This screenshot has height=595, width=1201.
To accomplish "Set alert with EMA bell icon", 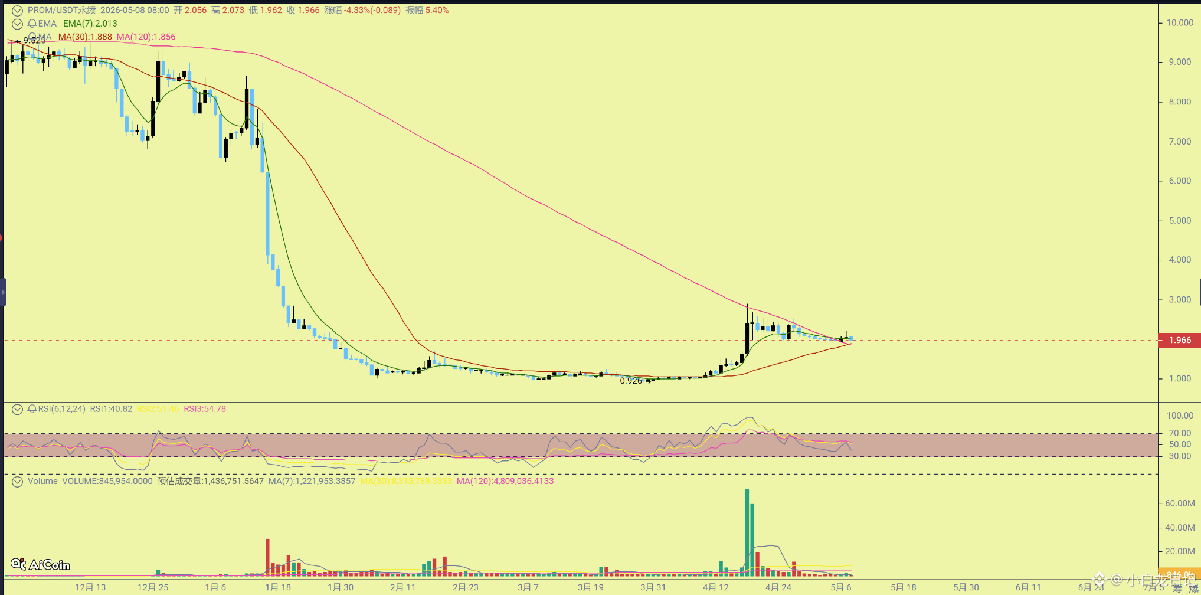I will (x=32, y=24).
